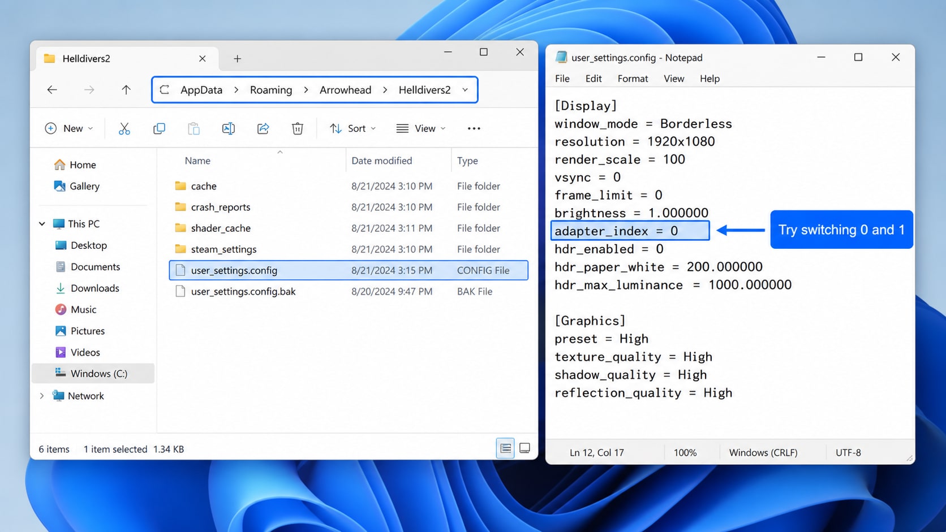Click the Paste clipboard icon in Explorer
946x532 pixels.
point(193,129)
